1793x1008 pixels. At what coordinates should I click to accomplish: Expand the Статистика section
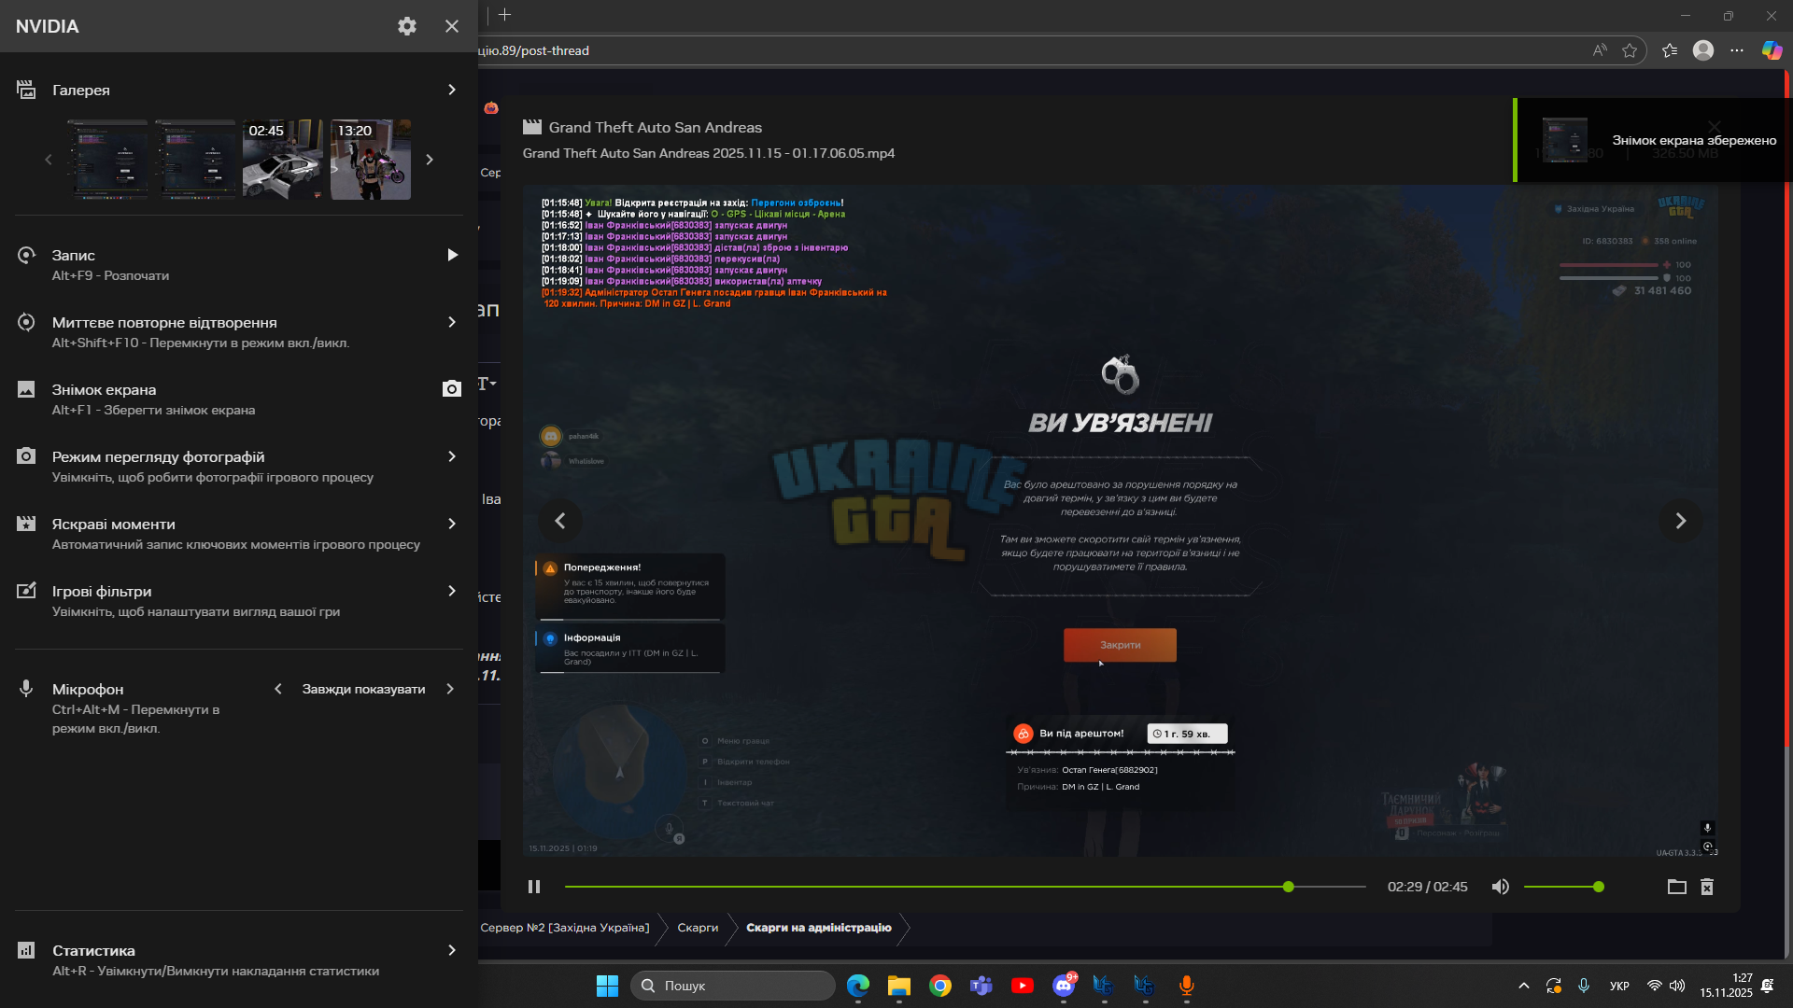(x=452, y=950)
